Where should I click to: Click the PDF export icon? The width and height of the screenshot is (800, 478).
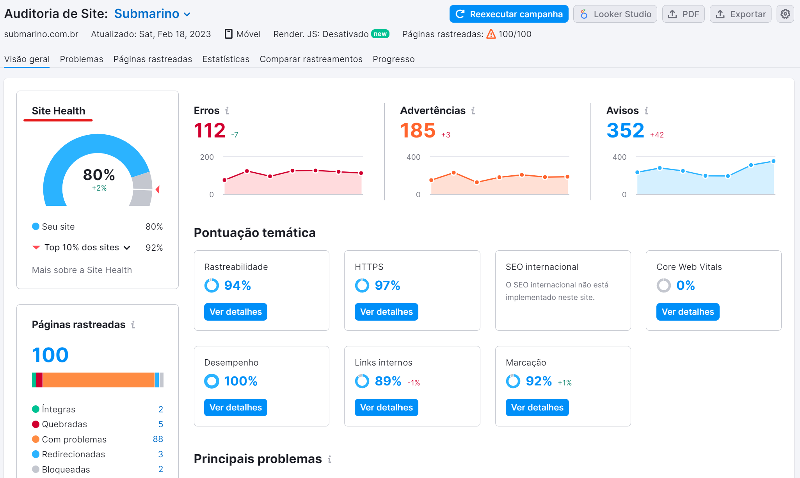[673, 14]
